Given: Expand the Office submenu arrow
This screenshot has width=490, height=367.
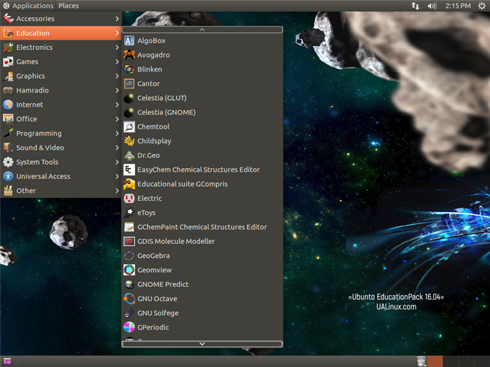Looking at the screenshot, I should tap(117, 119).
